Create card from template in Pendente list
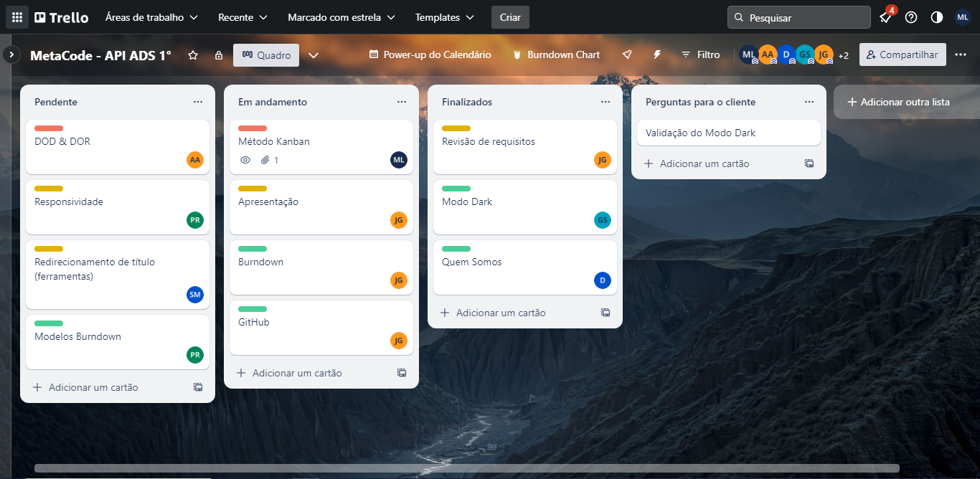This screenshot has height=479, width=980. [x=198, y=387]
